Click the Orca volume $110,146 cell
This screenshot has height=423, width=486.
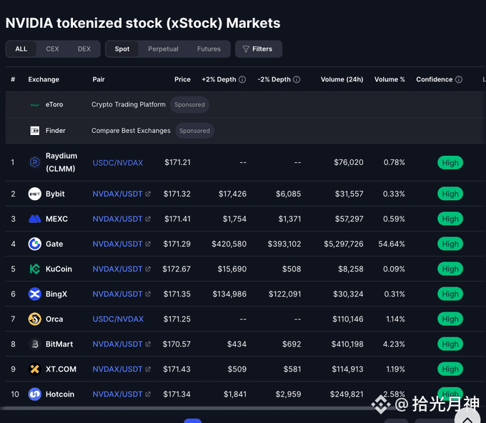pyautogui.click(x=348, y=319)
